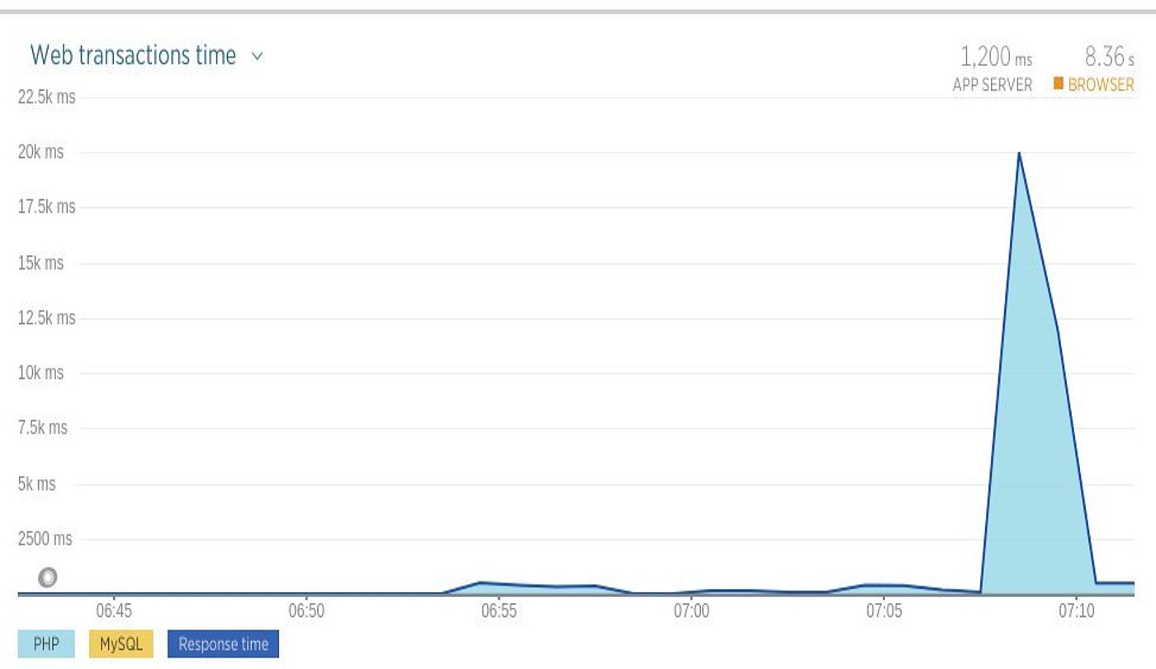The width and height of the screenshot is (1156, 669).
Task: Click the Web transactions time chart title
Action: (x=134, y=55)
